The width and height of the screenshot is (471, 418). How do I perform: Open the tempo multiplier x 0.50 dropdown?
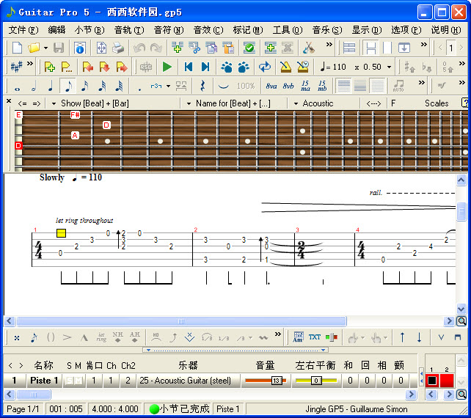coord(390,67)
